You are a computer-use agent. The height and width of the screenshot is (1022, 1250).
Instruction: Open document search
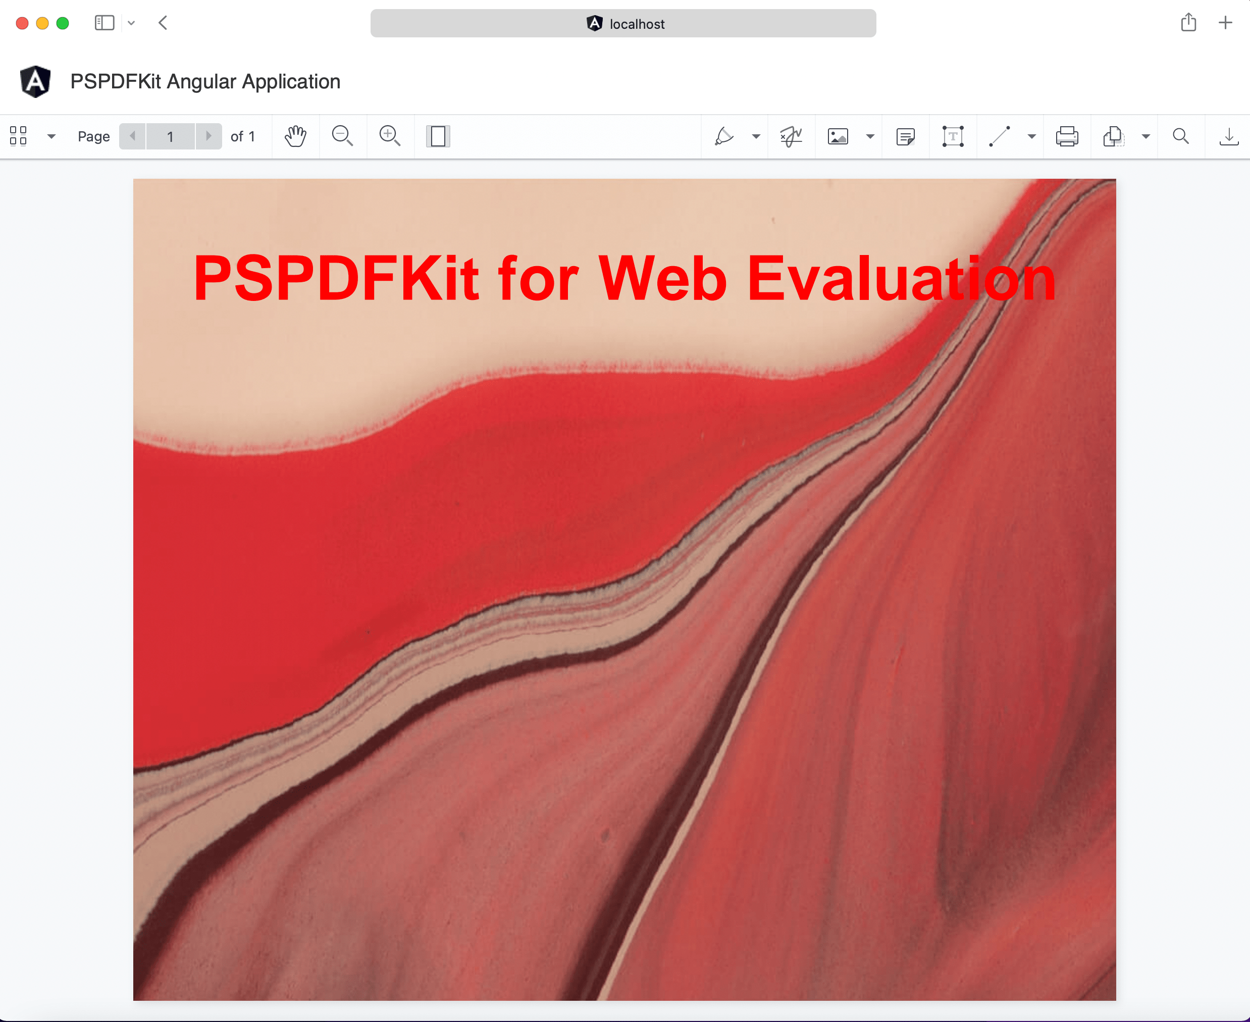[x=1180, y=136]
